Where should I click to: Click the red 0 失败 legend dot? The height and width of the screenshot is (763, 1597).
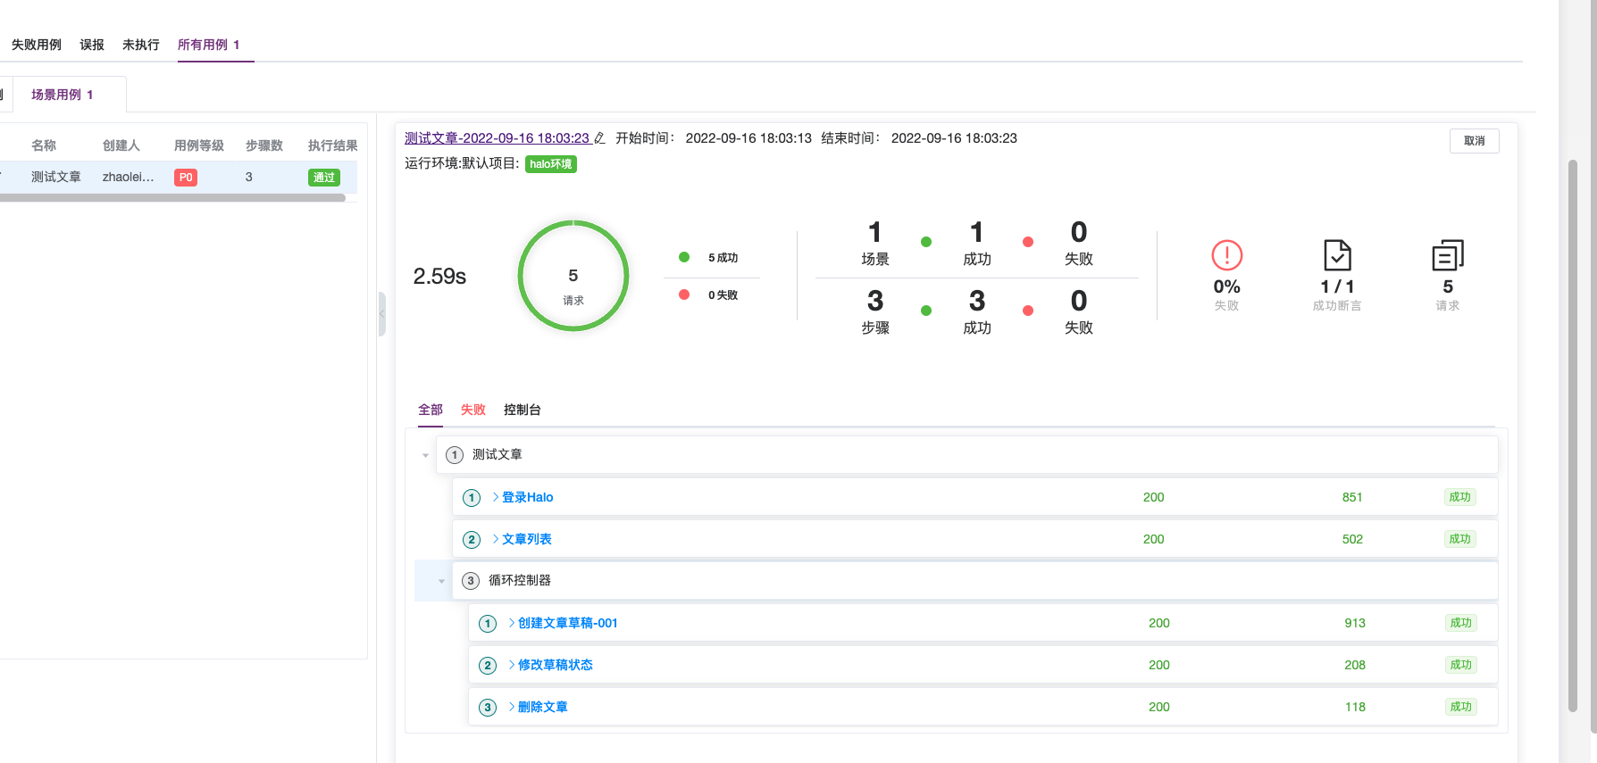pyautogui.click(x=684, y=294)
